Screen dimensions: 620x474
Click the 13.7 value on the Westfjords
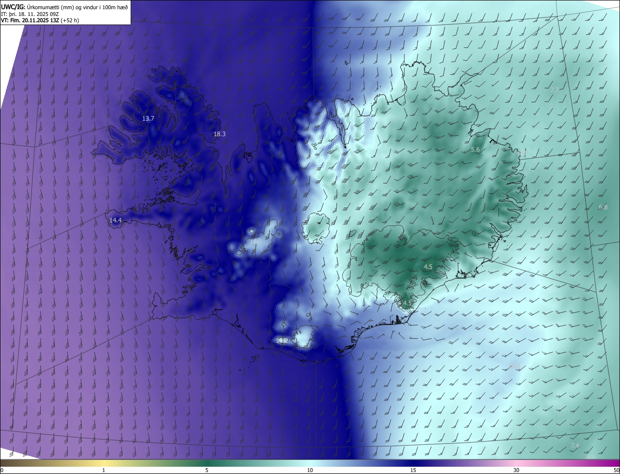(148, 118)
